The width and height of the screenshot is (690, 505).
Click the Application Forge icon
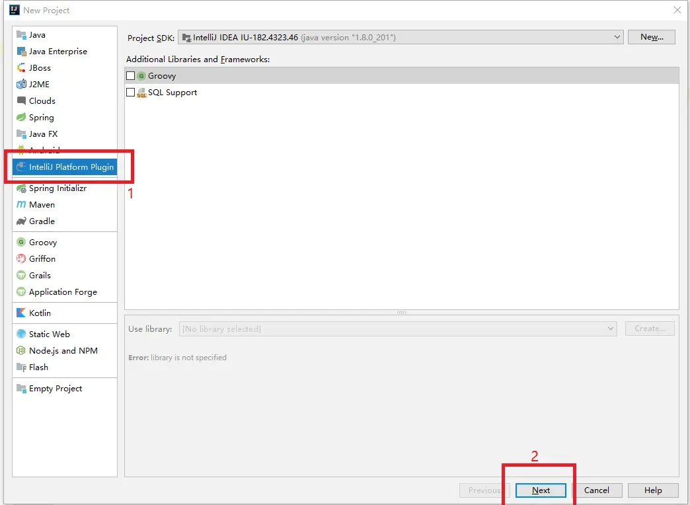click(x=21, y=292)
